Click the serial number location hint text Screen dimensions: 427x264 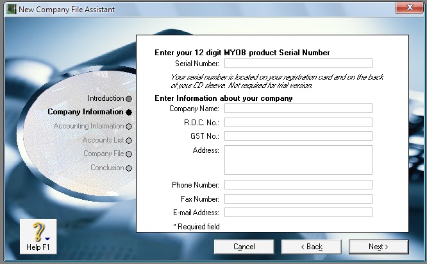point(277,82)
